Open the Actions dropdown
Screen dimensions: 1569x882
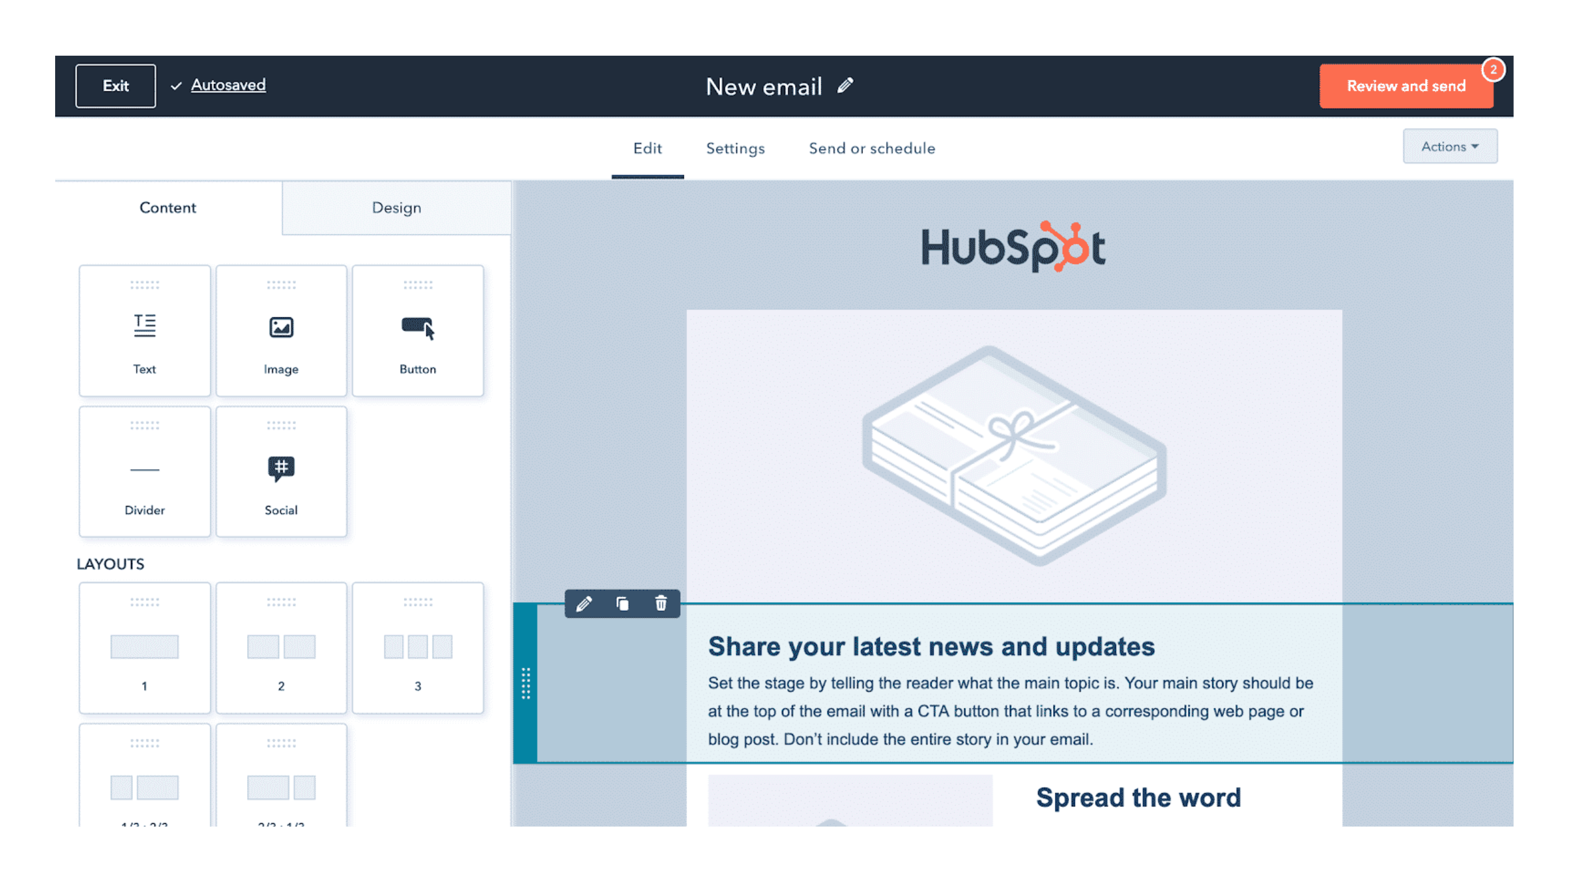[x=1449, y=146]
